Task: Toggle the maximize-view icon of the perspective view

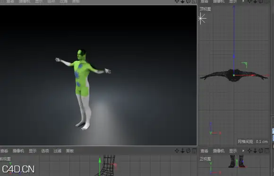Action: [194, 1]
